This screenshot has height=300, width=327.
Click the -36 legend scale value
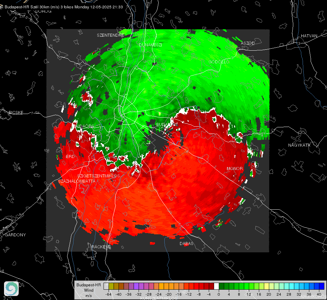tap(129, 294)
